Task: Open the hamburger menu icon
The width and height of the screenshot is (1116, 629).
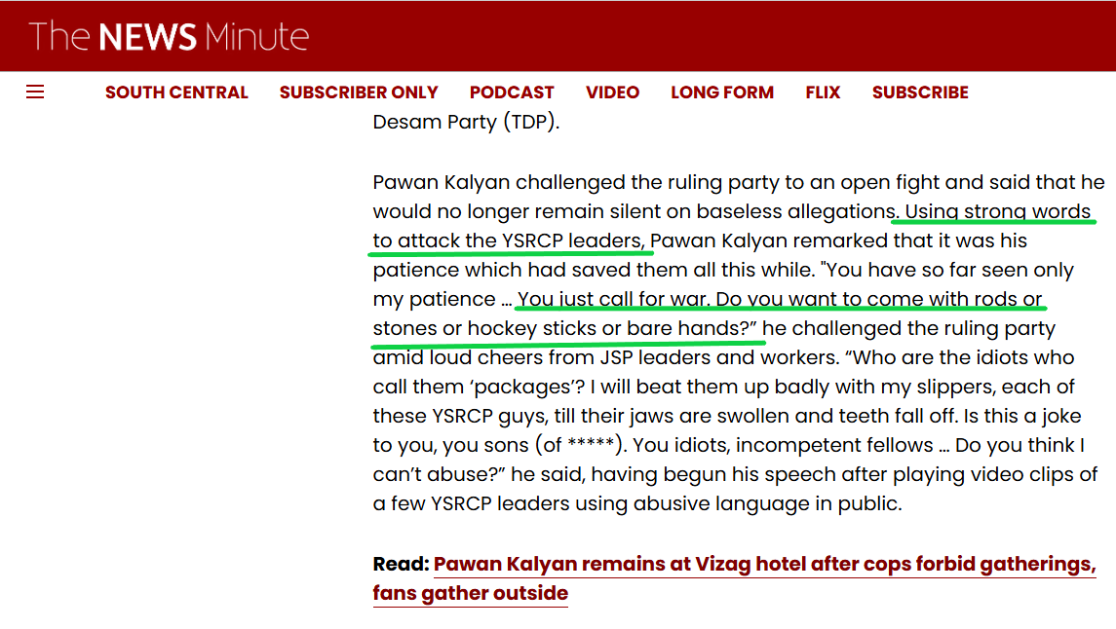Action: (35, 92)
